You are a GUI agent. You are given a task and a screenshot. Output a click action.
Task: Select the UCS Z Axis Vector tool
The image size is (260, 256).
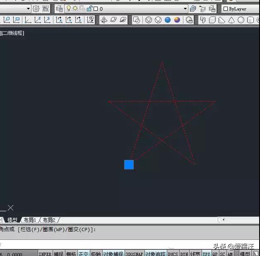(x=38, y=20)
